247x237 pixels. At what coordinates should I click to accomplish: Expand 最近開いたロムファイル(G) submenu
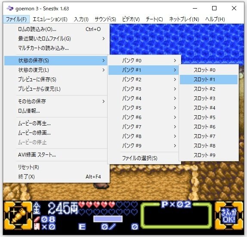click(x=56, y=39)
